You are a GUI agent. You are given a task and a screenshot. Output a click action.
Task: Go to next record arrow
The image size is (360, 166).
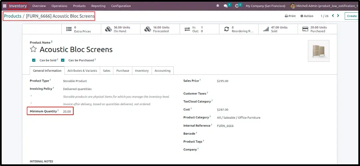pos(338,16)
